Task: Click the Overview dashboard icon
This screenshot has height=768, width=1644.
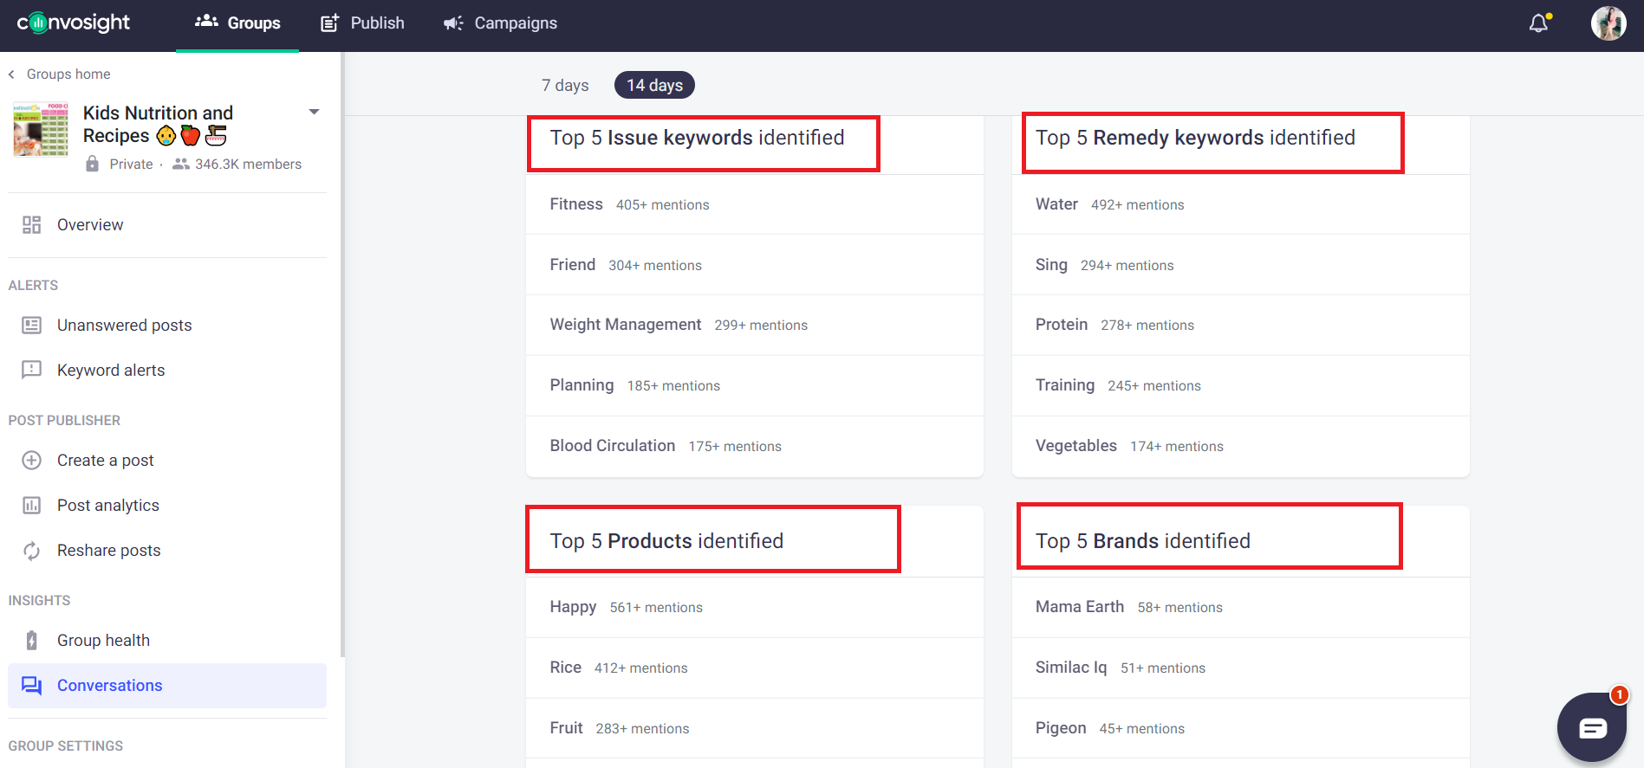Action: [32, 225]
